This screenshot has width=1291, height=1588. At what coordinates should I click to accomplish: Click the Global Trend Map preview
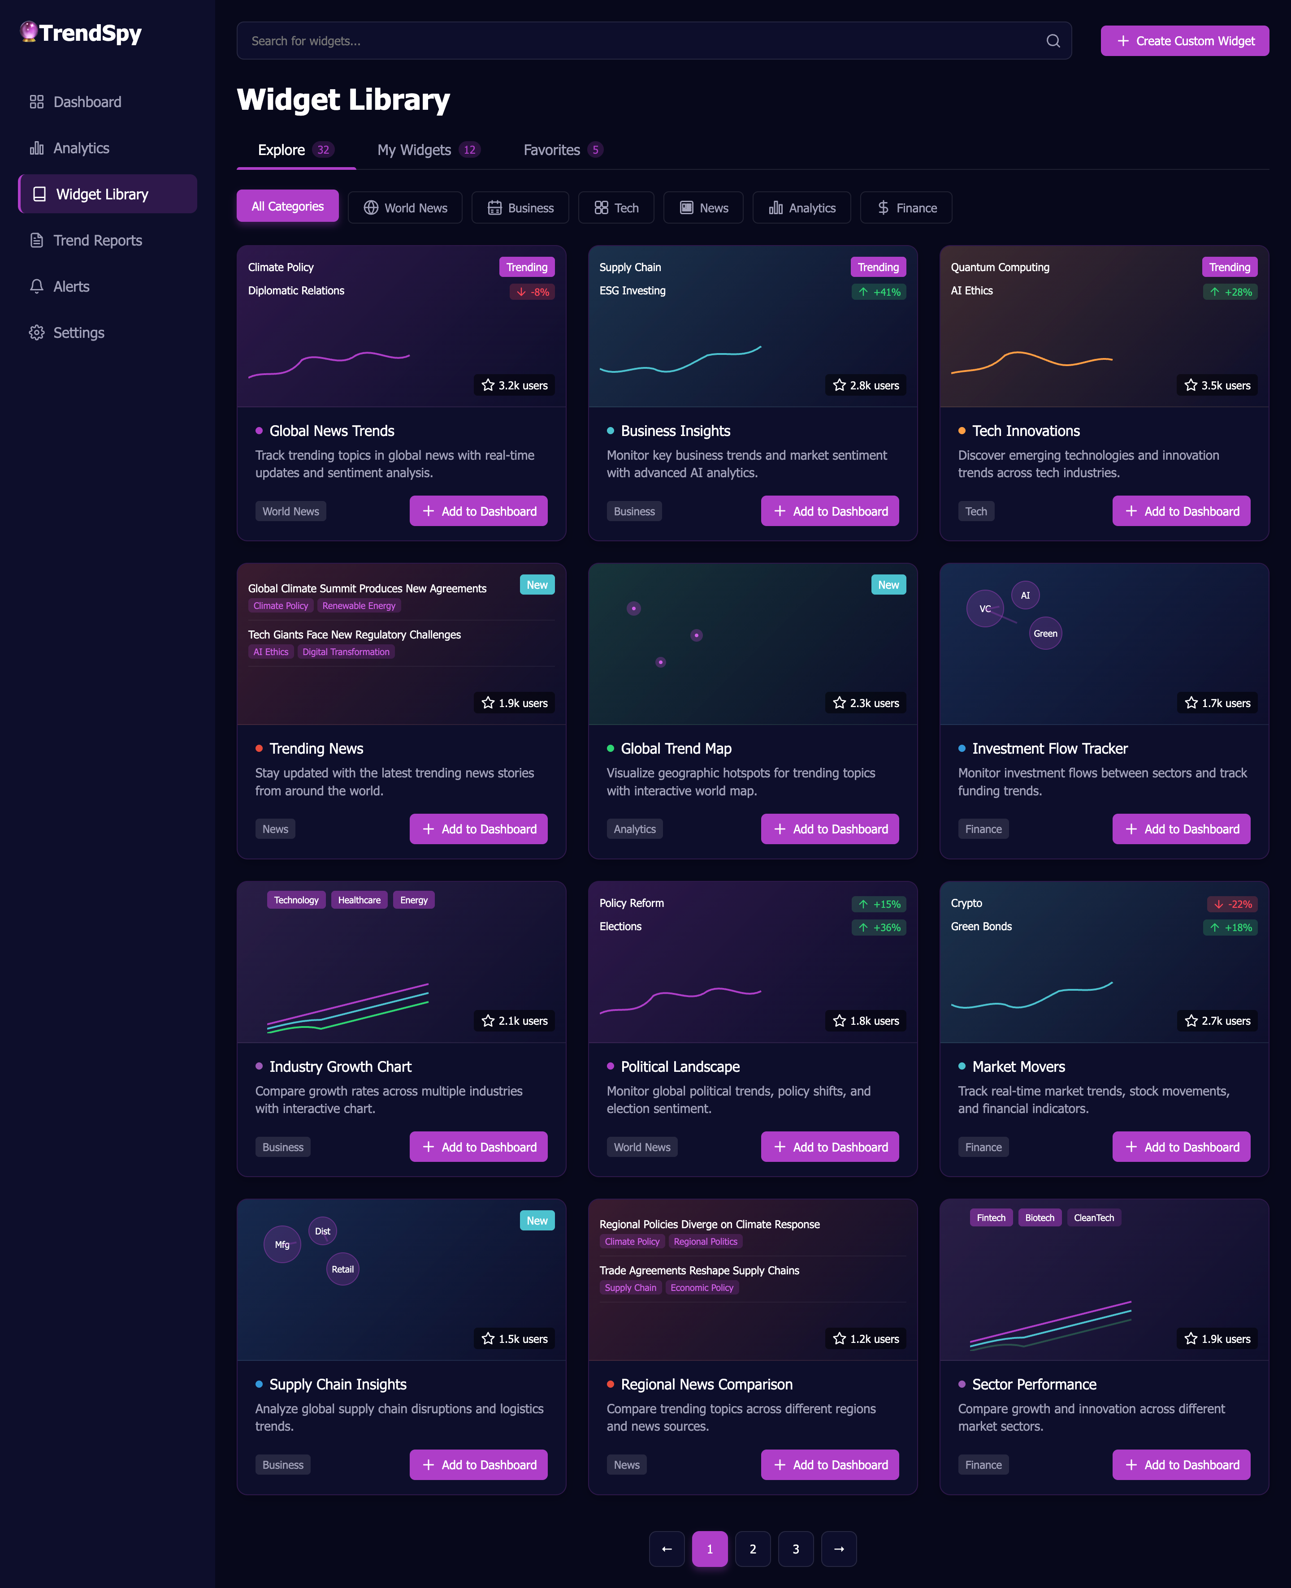coord(753,644)
